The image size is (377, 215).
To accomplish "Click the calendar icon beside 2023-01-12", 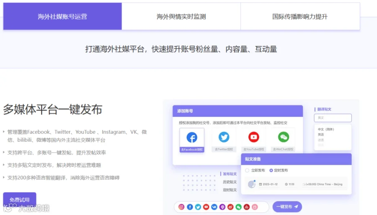I will click(x=261, y=184).
